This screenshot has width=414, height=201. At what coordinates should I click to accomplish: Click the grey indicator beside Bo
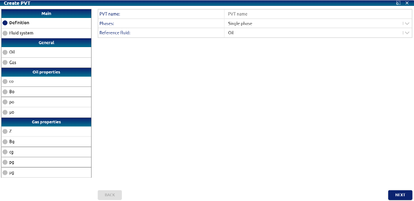(5, 92)
